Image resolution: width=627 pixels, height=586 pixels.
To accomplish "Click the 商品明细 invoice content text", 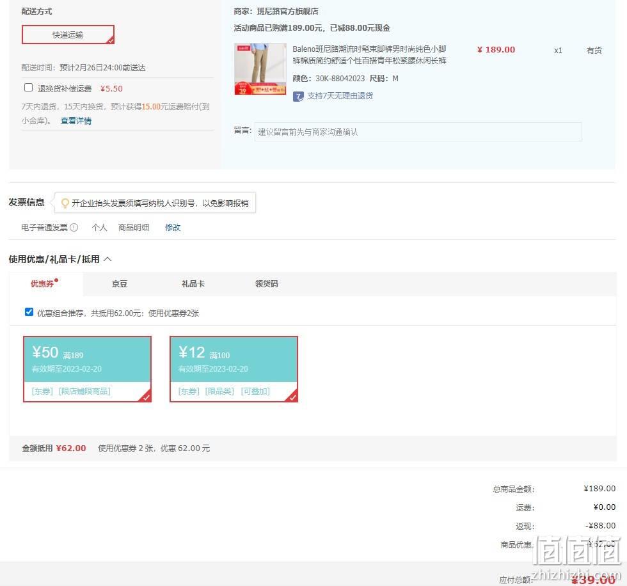I will 134,228.
